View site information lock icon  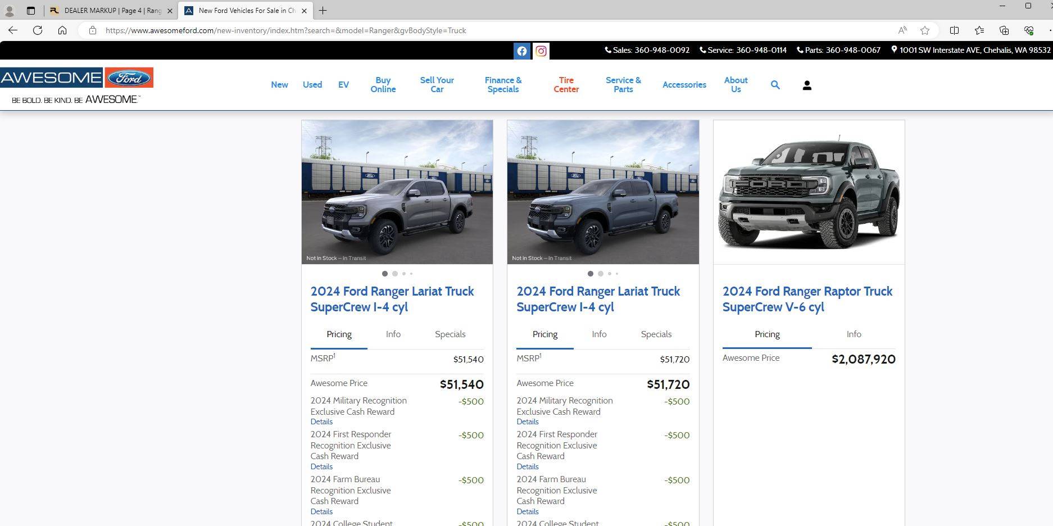[93, 30]
